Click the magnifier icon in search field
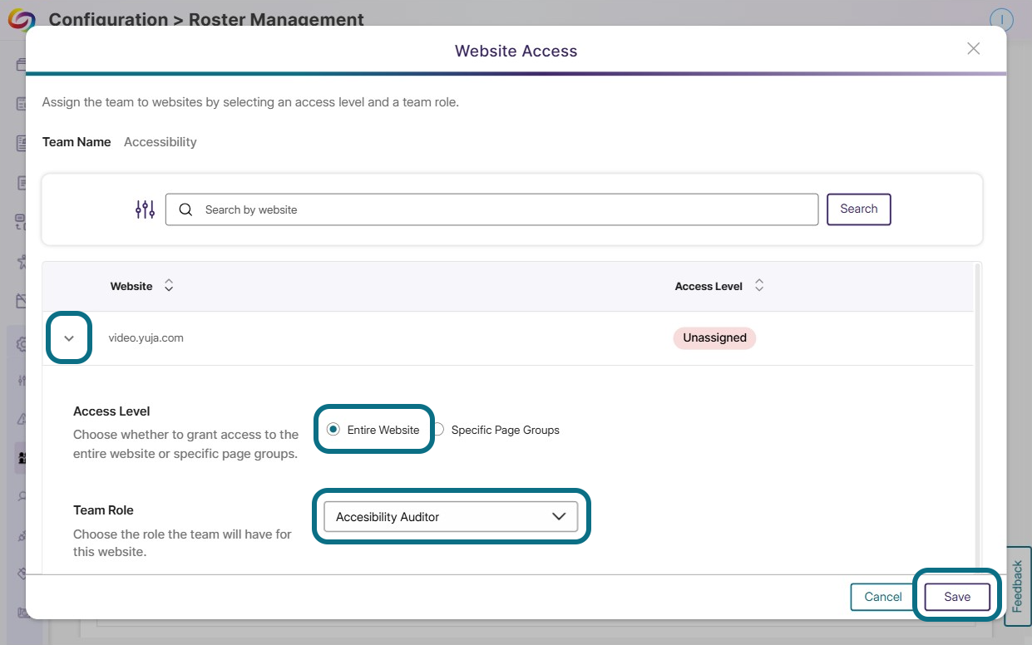The height and width of the screenshot is (645, 1032). pyautogui.click(x=185, y=209)
